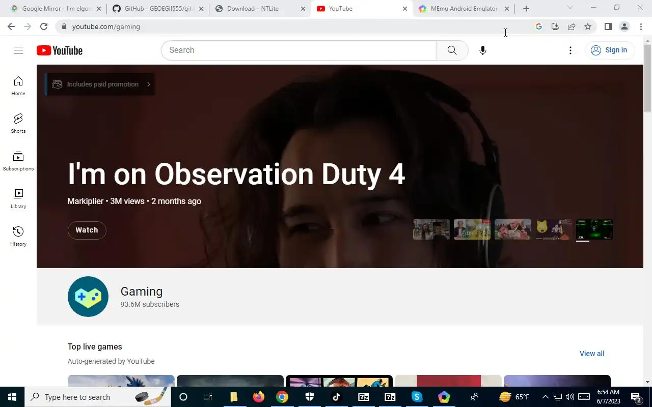The width and height of the screenshot is (652, 407).
Task: Click the YouTube search field
Action: pyautogui.click(x=298, y=50)
